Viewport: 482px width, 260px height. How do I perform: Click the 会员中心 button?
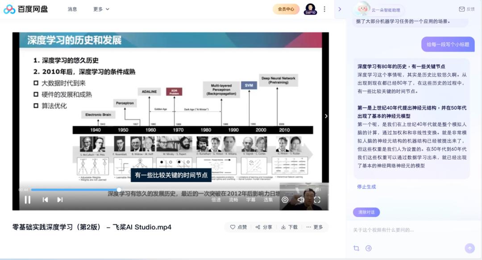pos(286,8)
